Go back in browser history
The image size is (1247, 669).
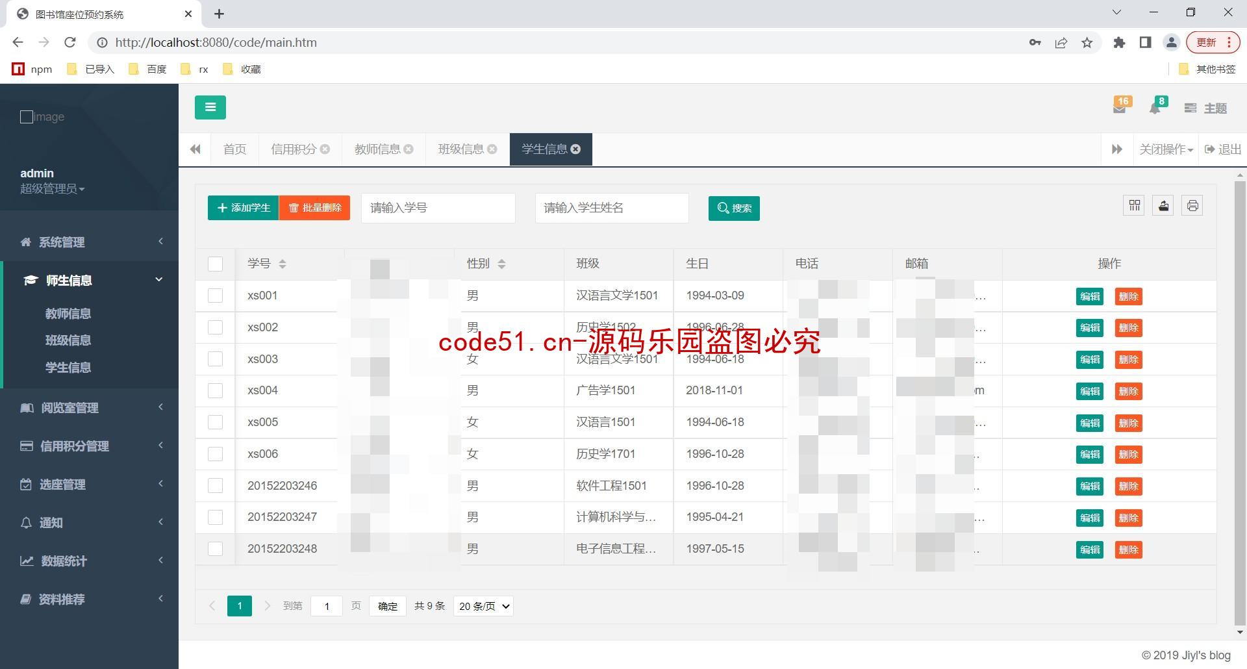pos(18,42)
